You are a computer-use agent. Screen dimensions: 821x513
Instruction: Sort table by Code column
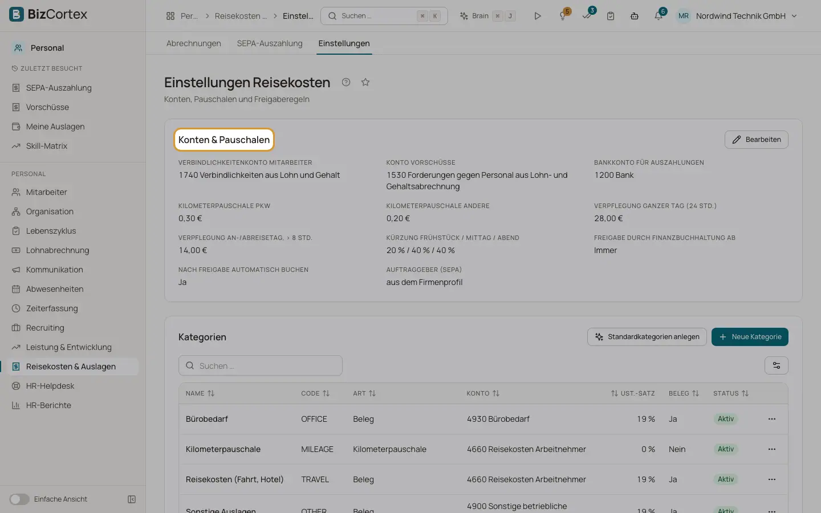point(315,393)
